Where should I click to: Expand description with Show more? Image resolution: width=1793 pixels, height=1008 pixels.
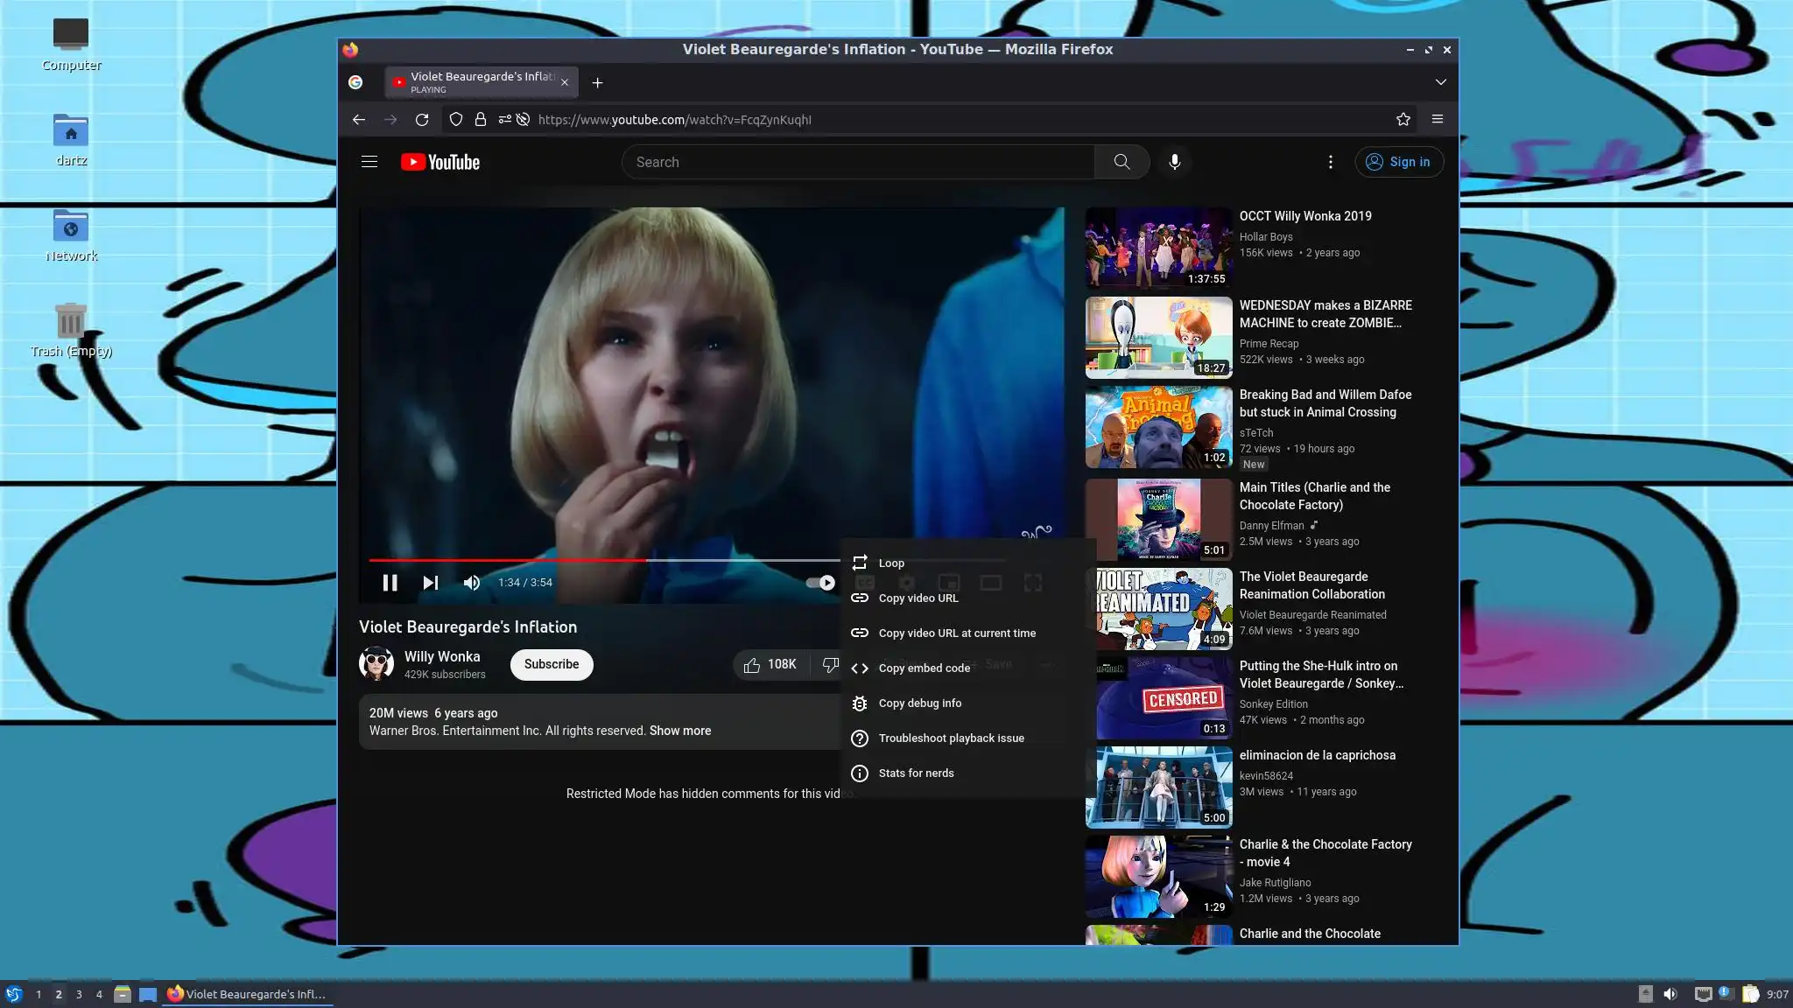pos(679,731)
